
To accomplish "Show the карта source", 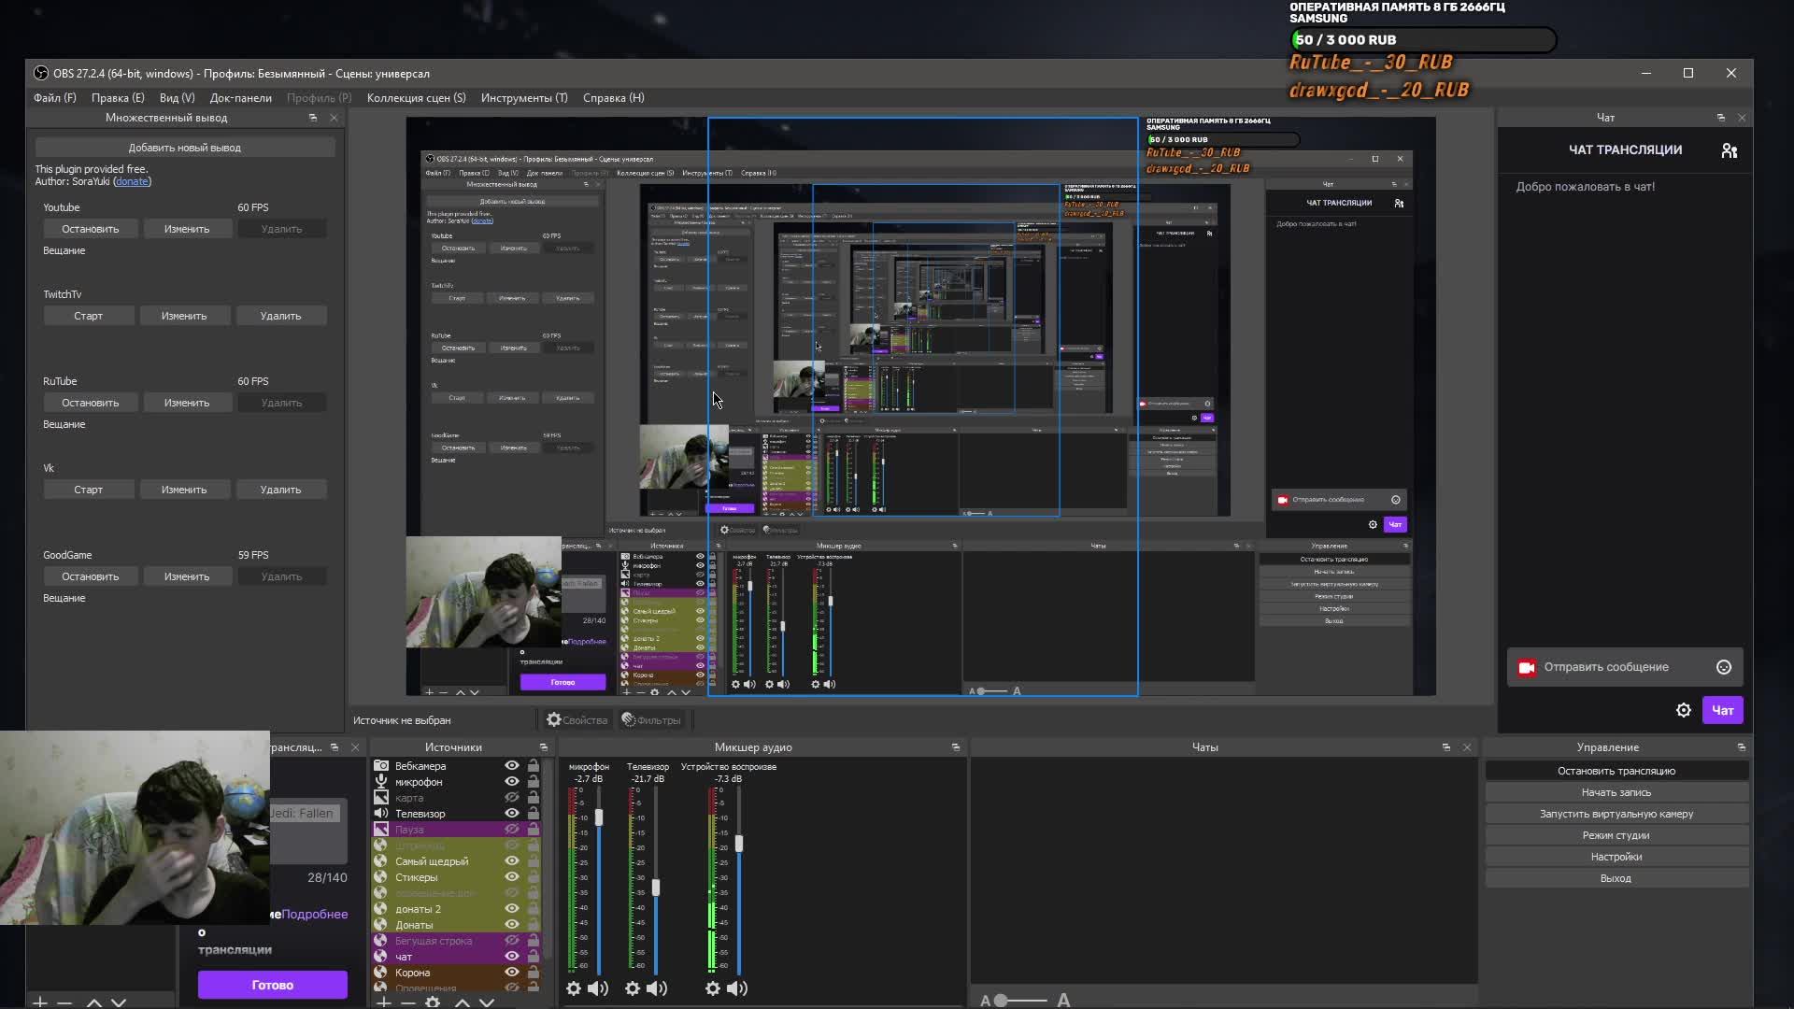I will click(512, 798).
